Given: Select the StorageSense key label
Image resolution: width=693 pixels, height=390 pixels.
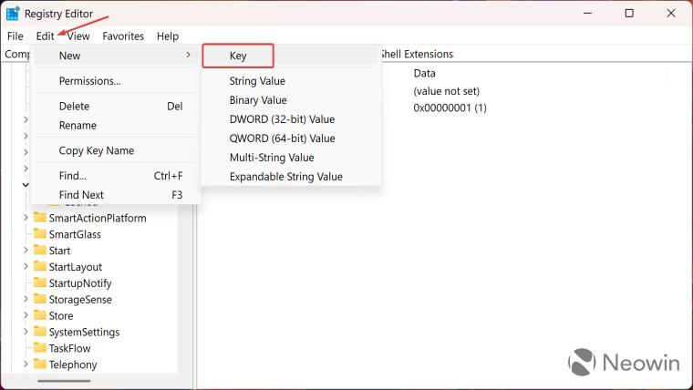Looking at the screenshot, I should pyautogui.click(x=80, y=300).
